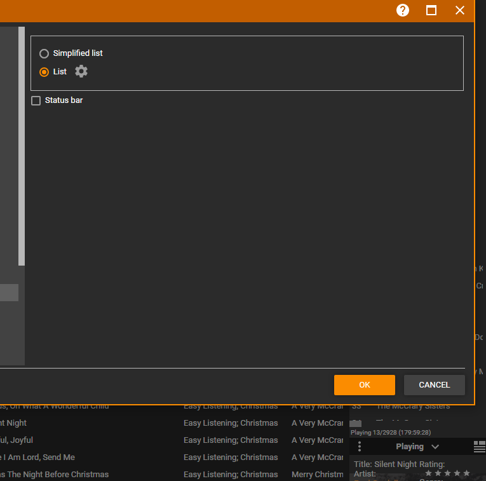This screenshot has width=486, height=481.
Task: Select the highlighted item in left panel
Action: (9, 292)
